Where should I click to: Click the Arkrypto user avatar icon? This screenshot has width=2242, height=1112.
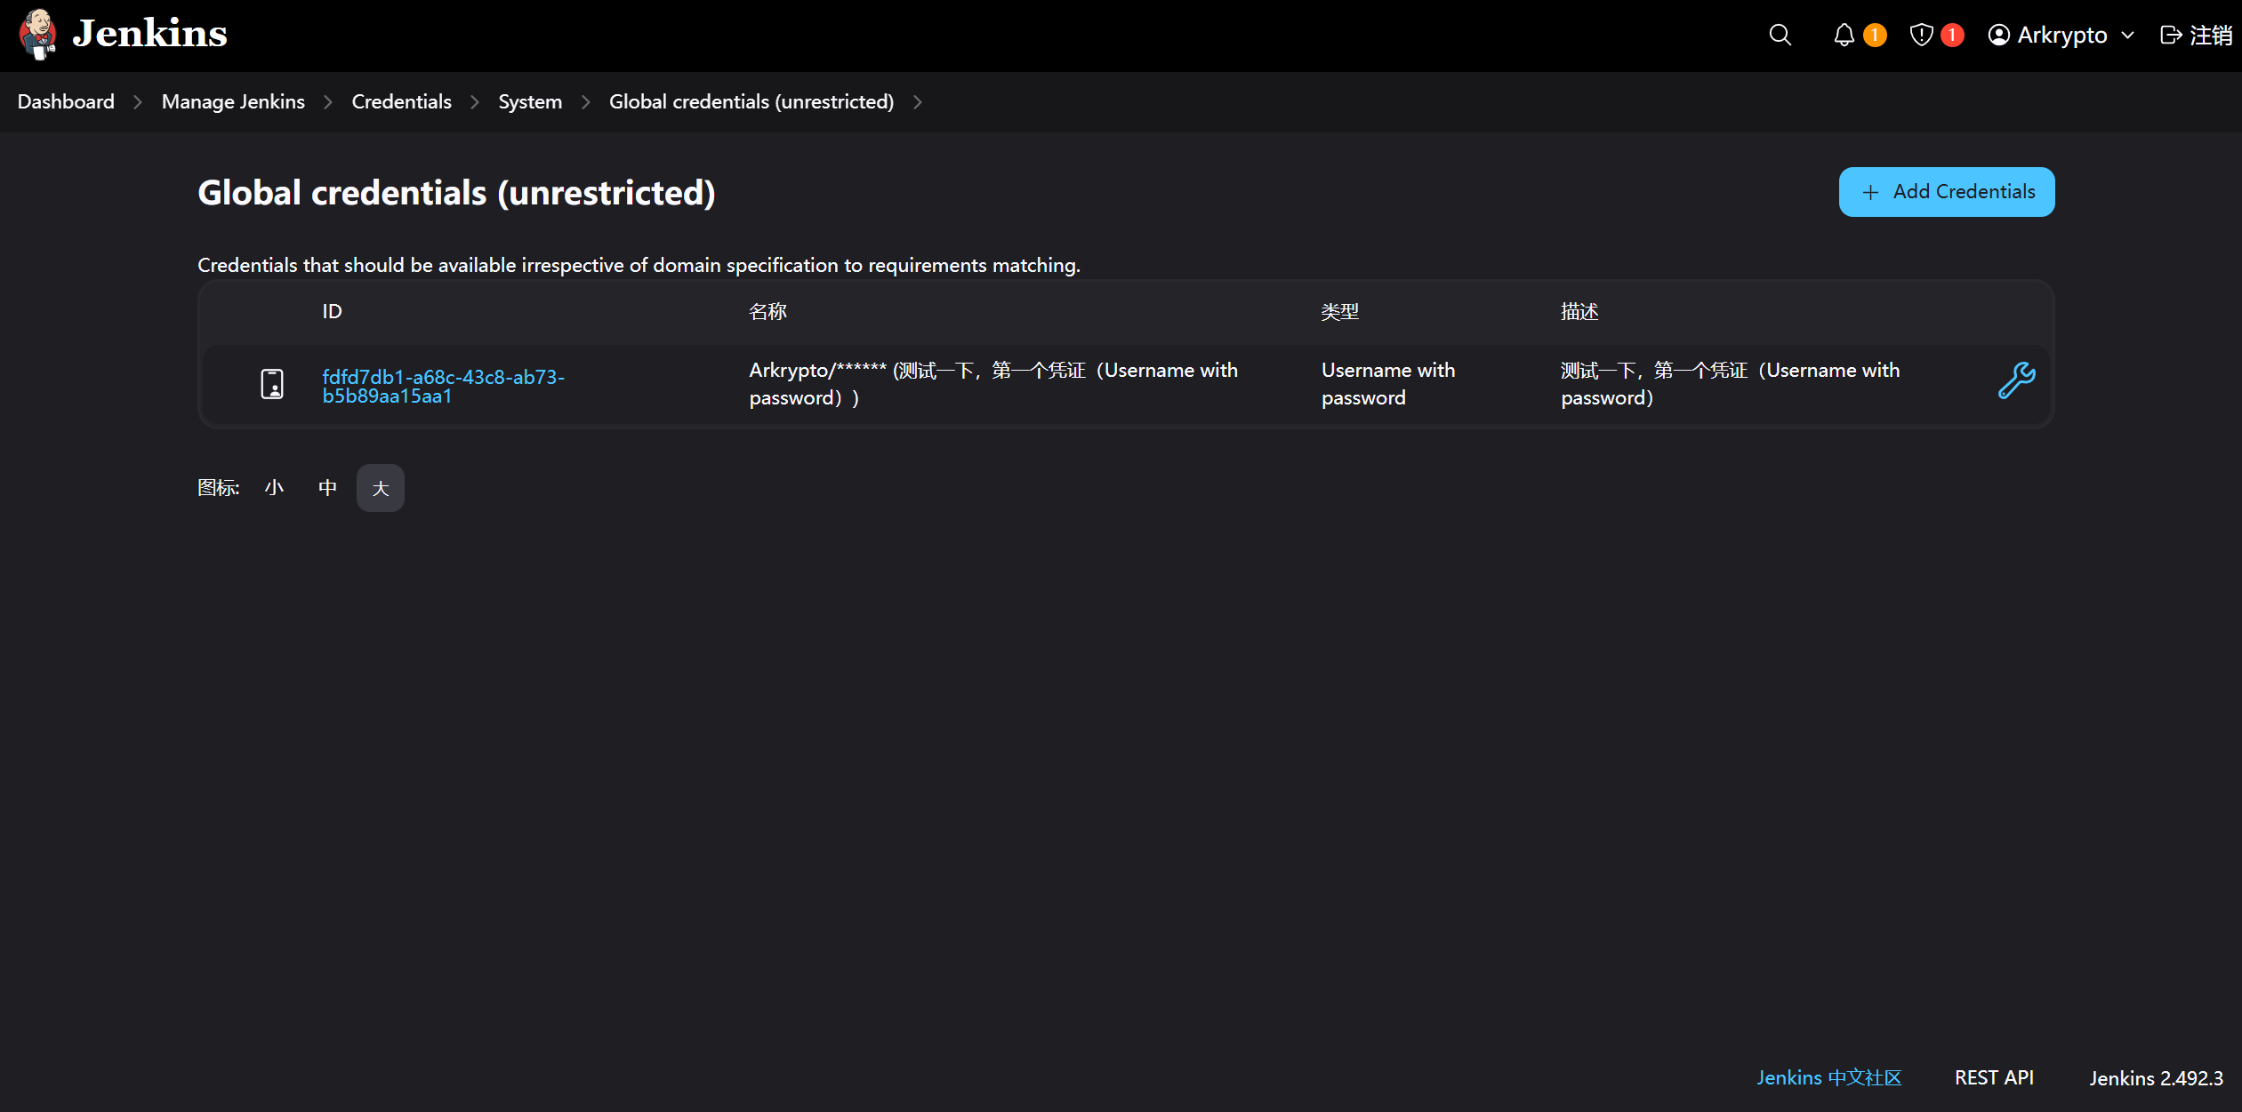(1999, 35)
